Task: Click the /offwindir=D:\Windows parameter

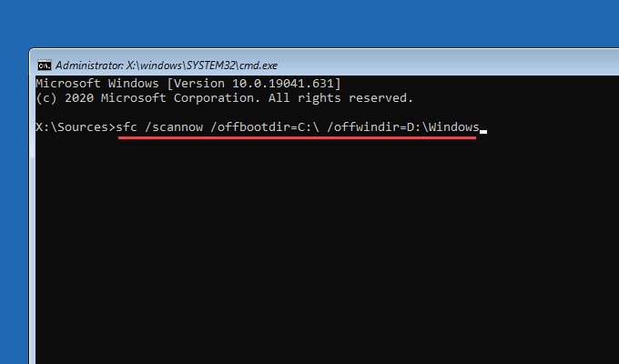Action: (402, 127)
